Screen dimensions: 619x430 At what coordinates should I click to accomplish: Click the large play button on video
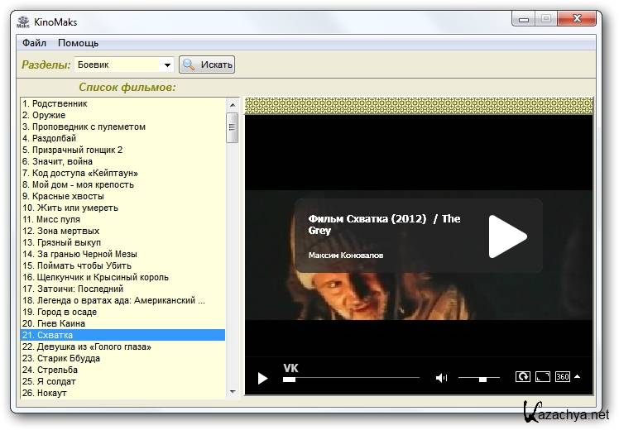click(x=506, y=236)
